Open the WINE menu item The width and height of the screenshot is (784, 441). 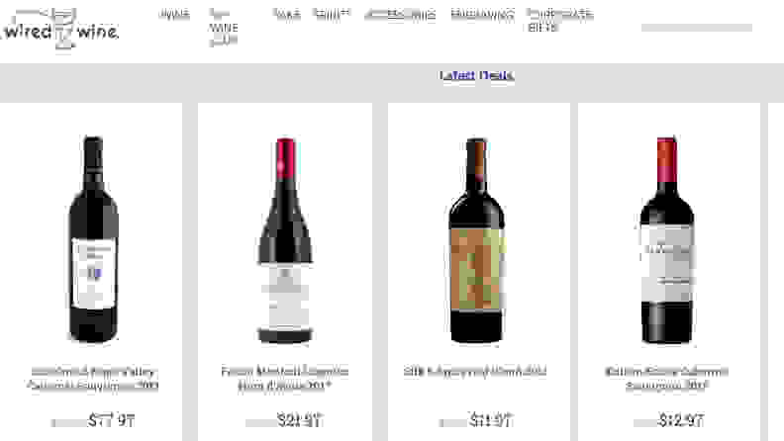coord(174,14)
